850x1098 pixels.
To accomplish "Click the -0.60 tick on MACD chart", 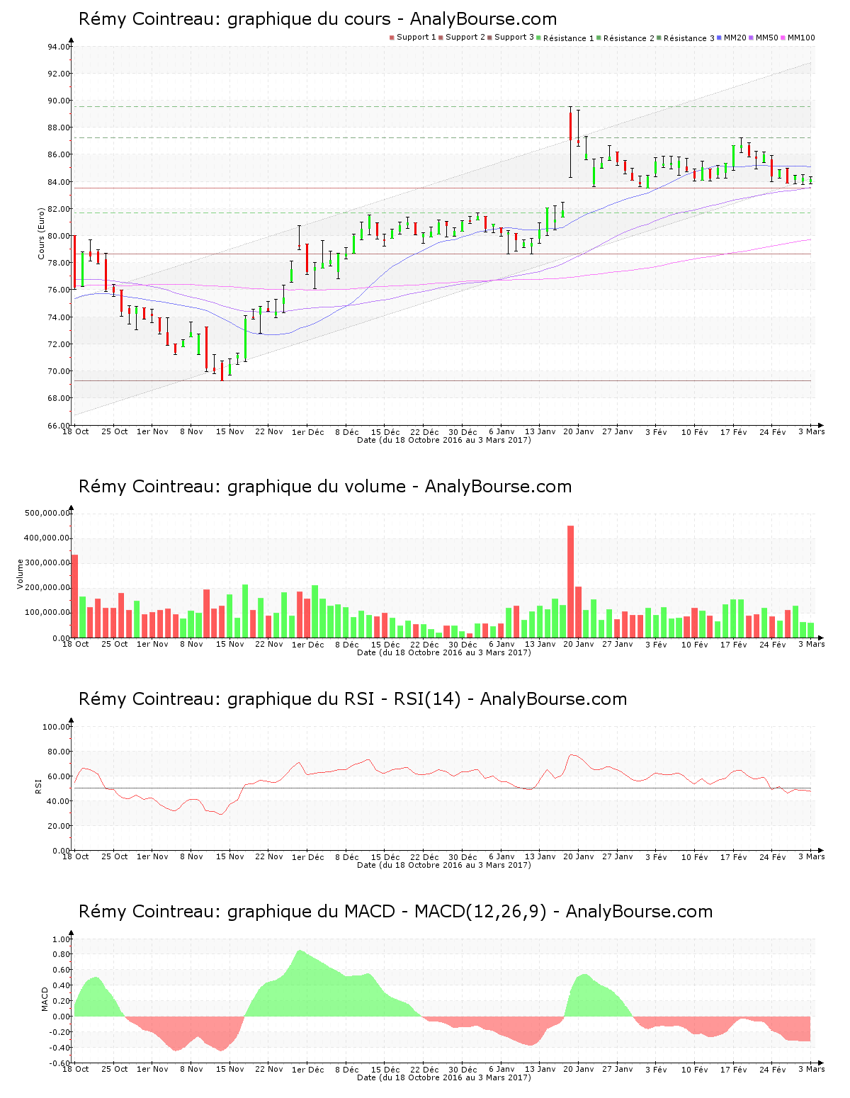I will (x=59, y=1063).
